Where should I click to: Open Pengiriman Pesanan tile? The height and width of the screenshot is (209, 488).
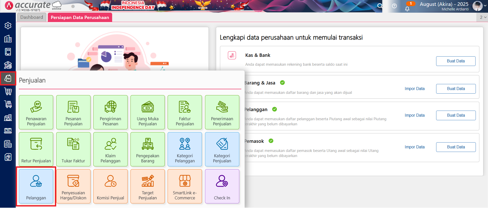click(x=110, y=112)
